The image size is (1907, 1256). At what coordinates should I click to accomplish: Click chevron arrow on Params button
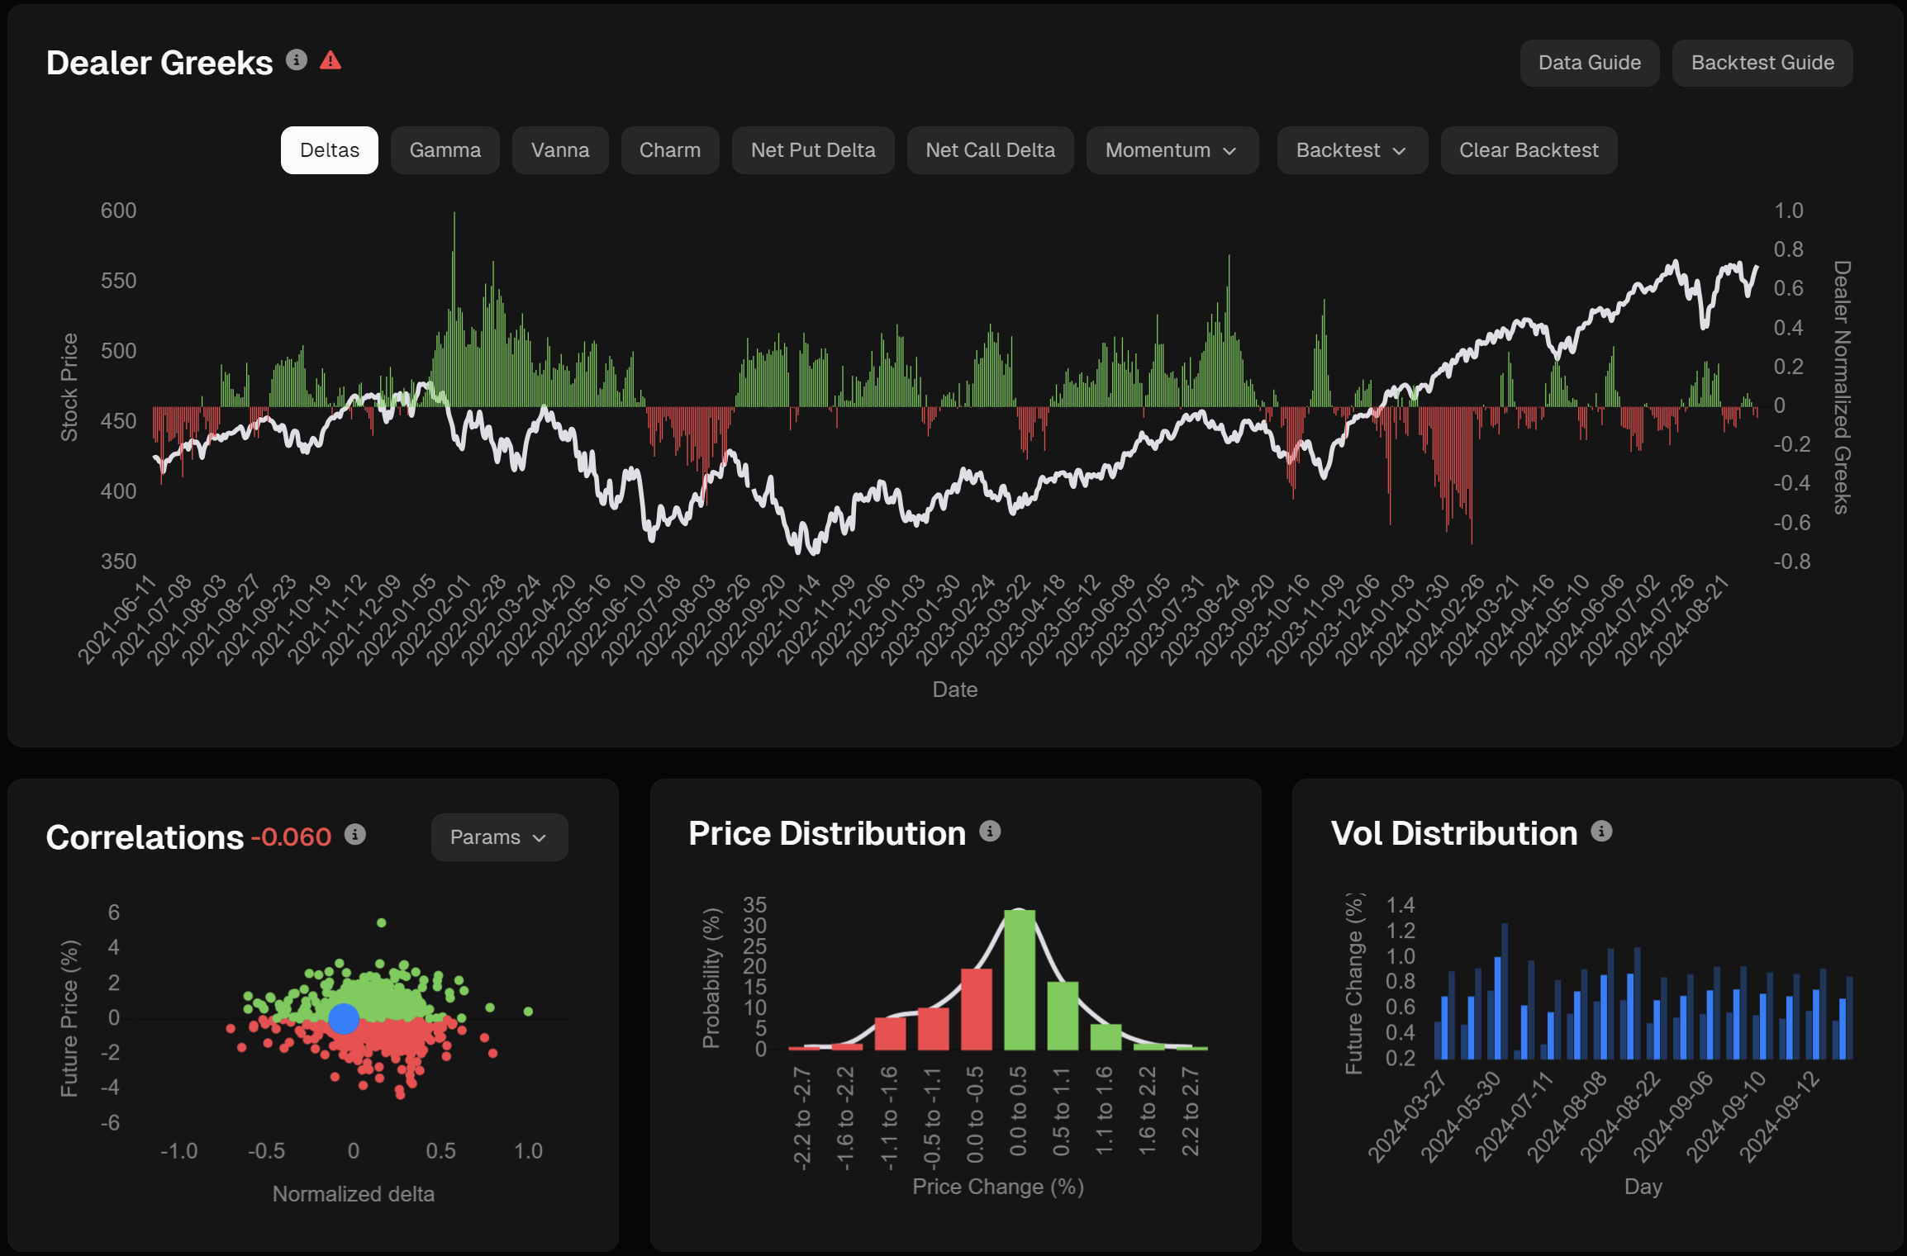click(x=540, y=838)
